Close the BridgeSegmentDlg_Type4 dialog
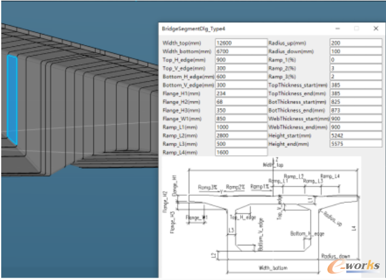The width and height of the screenshot is (386, 280). tap(375, 28)
